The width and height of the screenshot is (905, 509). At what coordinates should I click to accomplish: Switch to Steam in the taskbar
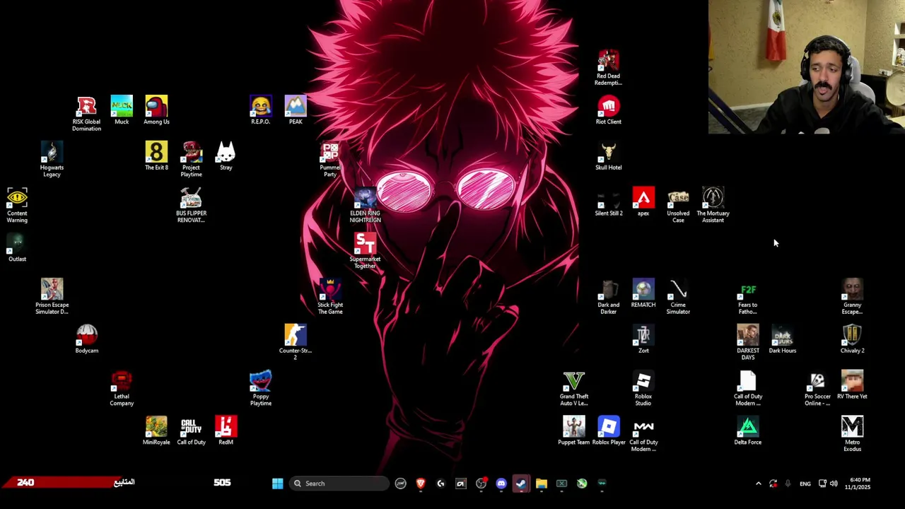(521, 484)
